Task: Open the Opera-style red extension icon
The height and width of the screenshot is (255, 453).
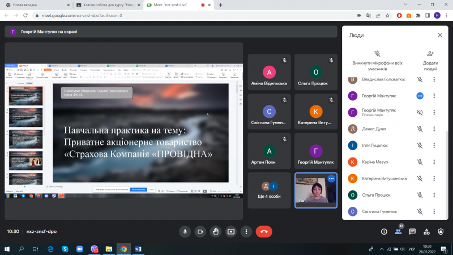Action: pos(399,16)
